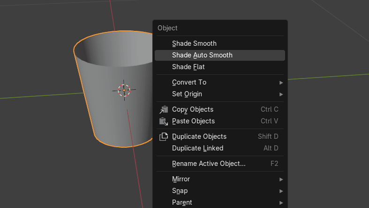Select Shade Auto Smooth

tap(202, 55)
